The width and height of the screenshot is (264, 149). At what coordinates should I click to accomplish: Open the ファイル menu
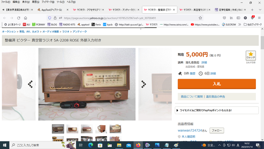click(5, 2)
